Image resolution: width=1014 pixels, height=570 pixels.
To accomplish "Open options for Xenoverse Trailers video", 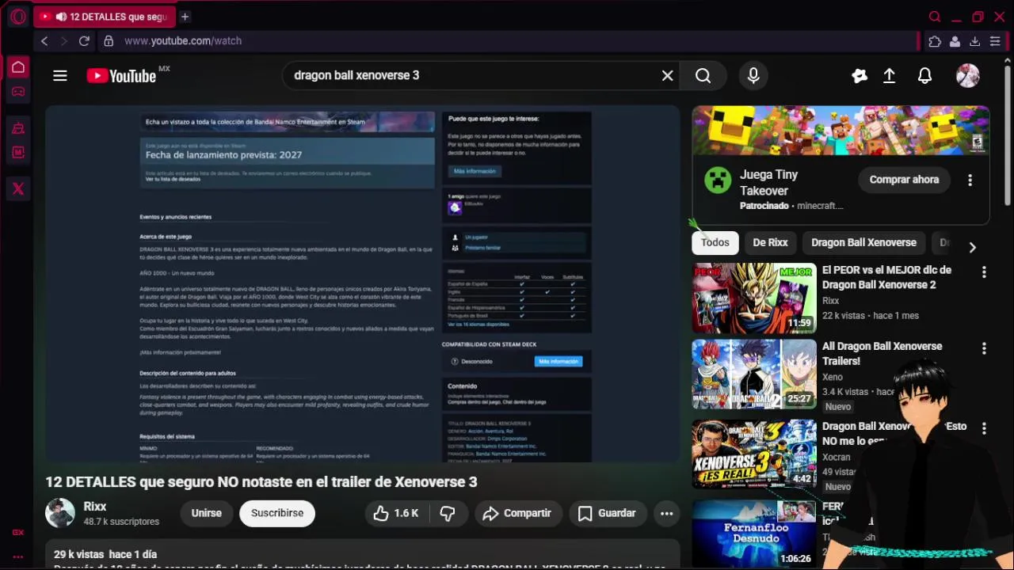I will point(984,348).
